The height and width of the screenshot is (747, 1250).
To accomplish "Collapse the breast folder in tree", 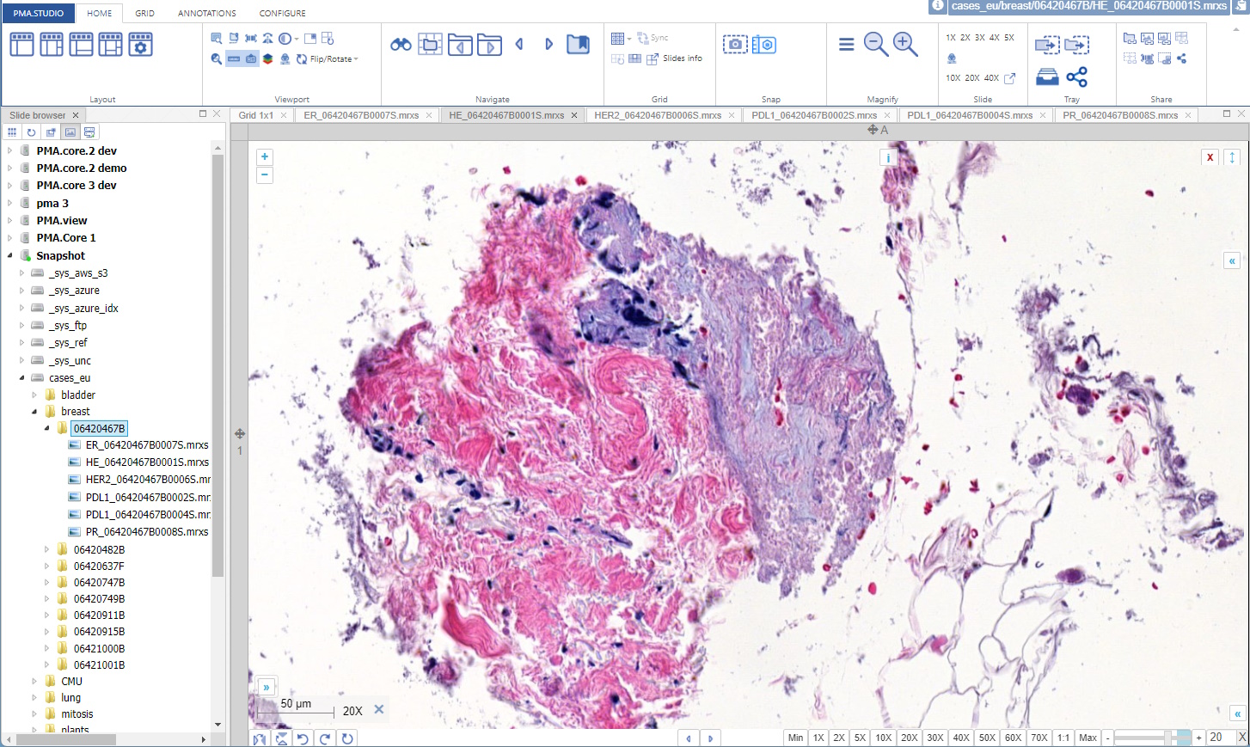I will tap(34, 412).
